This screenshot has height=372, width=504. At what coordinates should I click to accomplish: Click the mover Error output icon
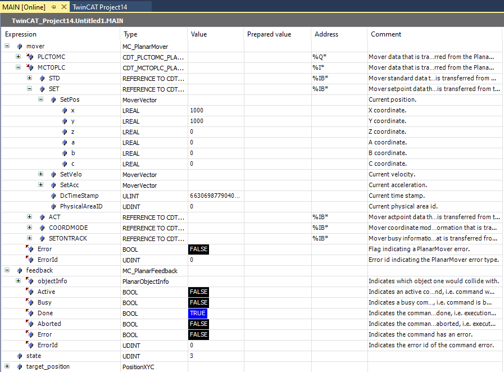pos(30,249)
